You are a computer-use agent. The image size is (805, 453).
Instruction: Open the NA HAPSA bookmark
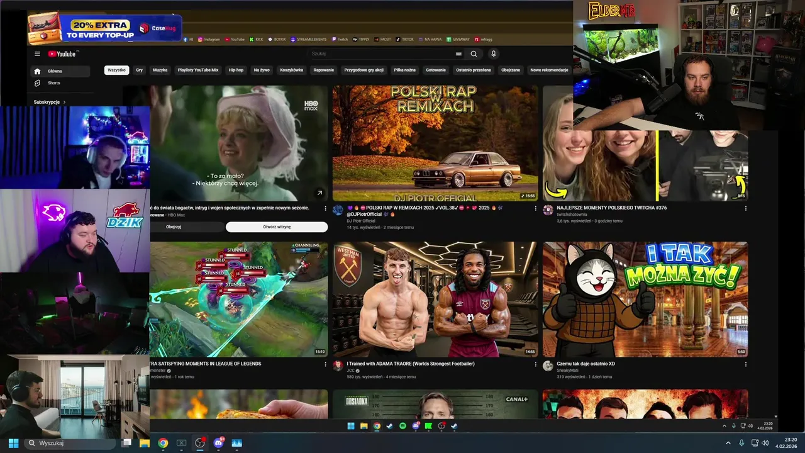point(430,39)
